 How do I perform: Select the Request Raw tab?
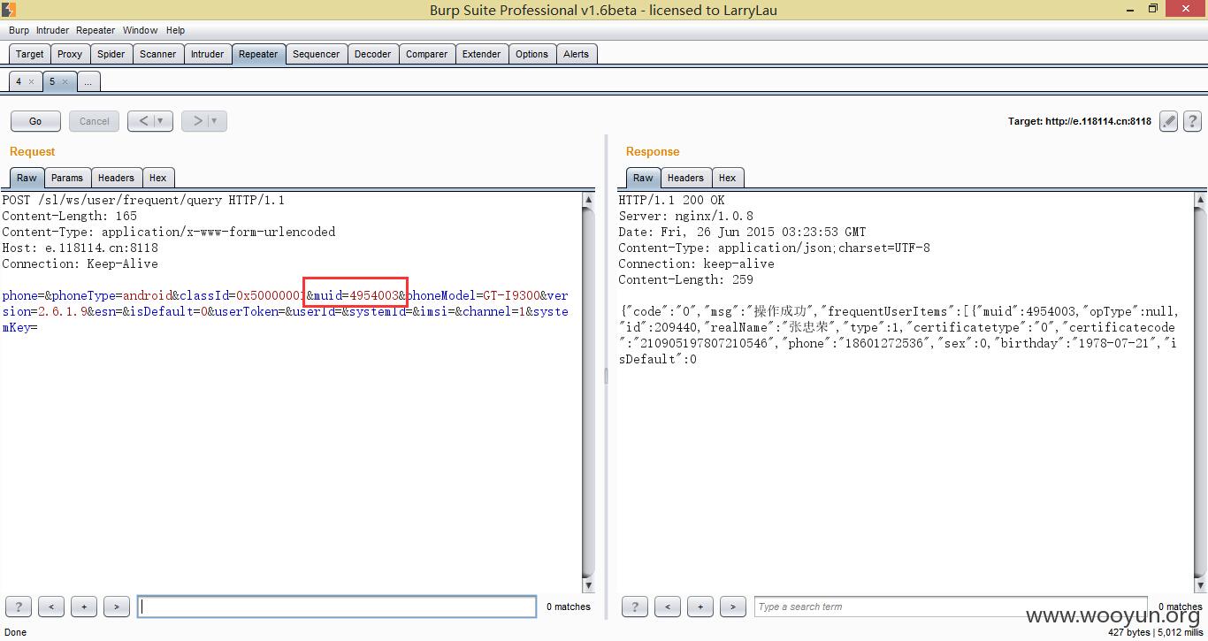coord(27,178)
